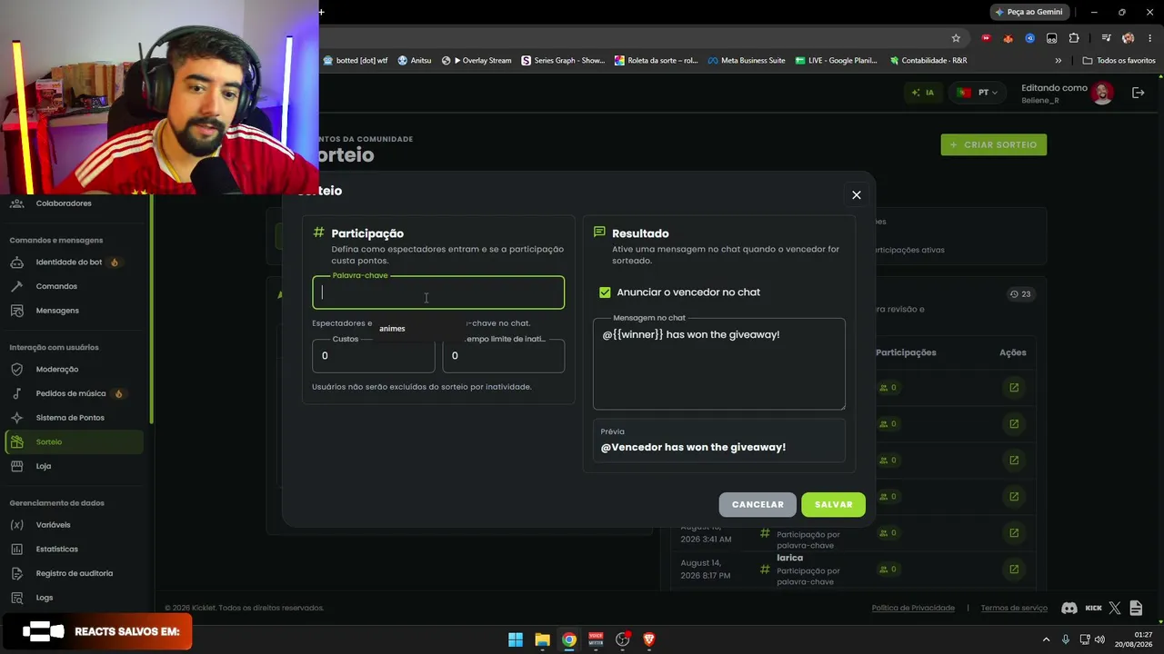The width and height of the screenshot is (1164, 654).
Task: Click the red fast-forward extension icon
Action: (x=987, y=38)
